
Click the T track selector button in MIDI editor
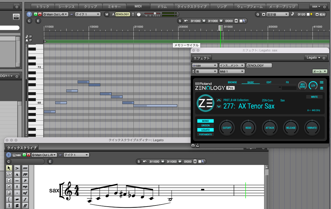[29, 14]
